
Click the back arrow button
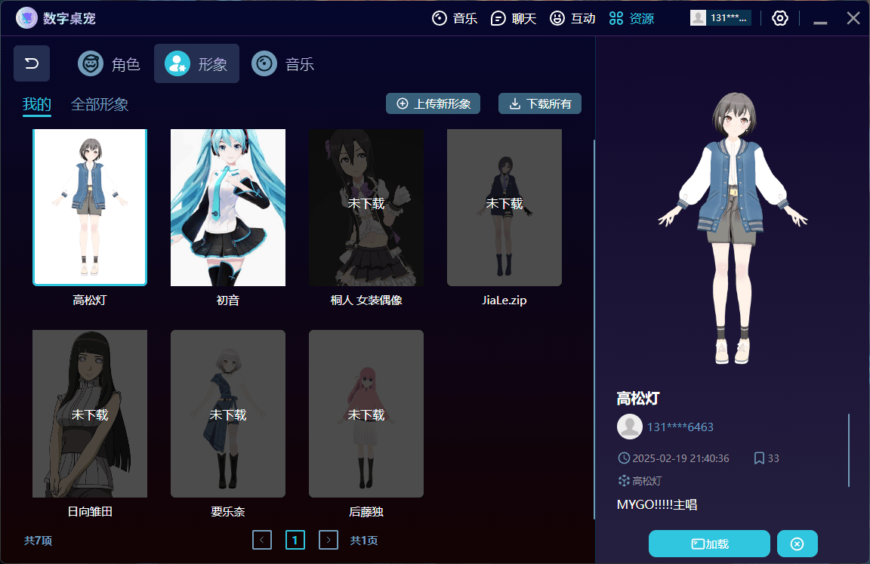32,63
